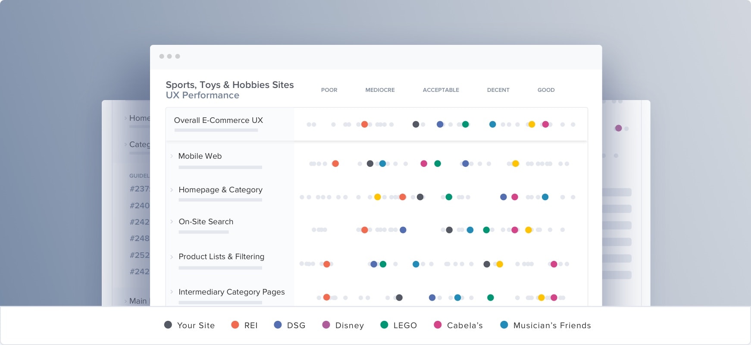Open guideline #252 in background sidebar
Image resolution: width=751 pixels, height=345 pixels.
tap(140, 255)
